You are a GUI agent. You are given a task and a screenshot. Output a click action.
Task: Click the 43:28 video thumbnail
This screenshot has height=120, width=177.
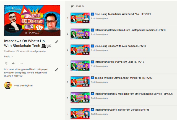point(80,82)
